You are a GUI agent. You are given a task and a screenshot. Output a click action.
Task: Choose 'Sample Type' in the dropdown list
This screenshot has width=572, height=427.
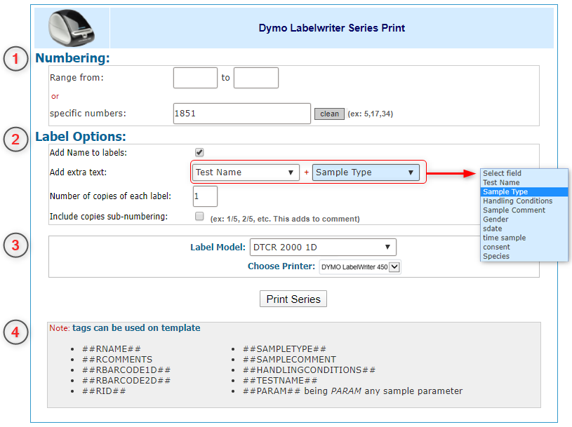pos(524,191)
